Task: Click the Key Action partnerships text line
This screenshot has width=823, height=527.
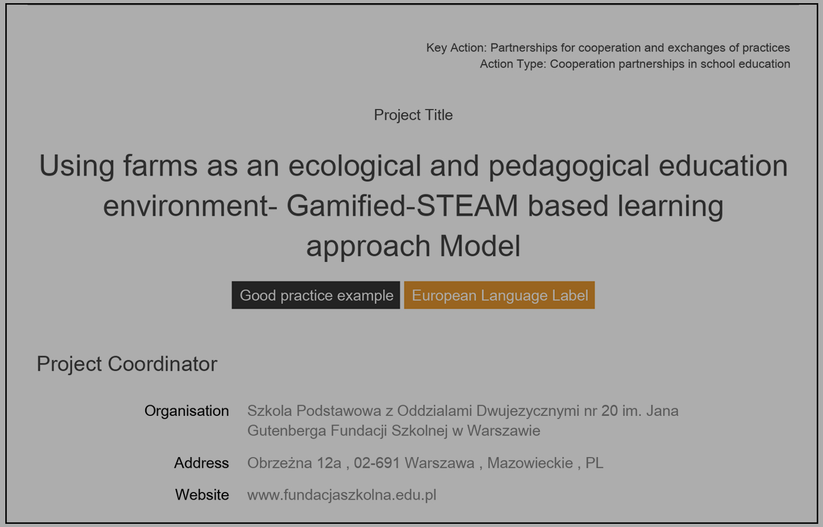Action: click(x=607, y=48)
